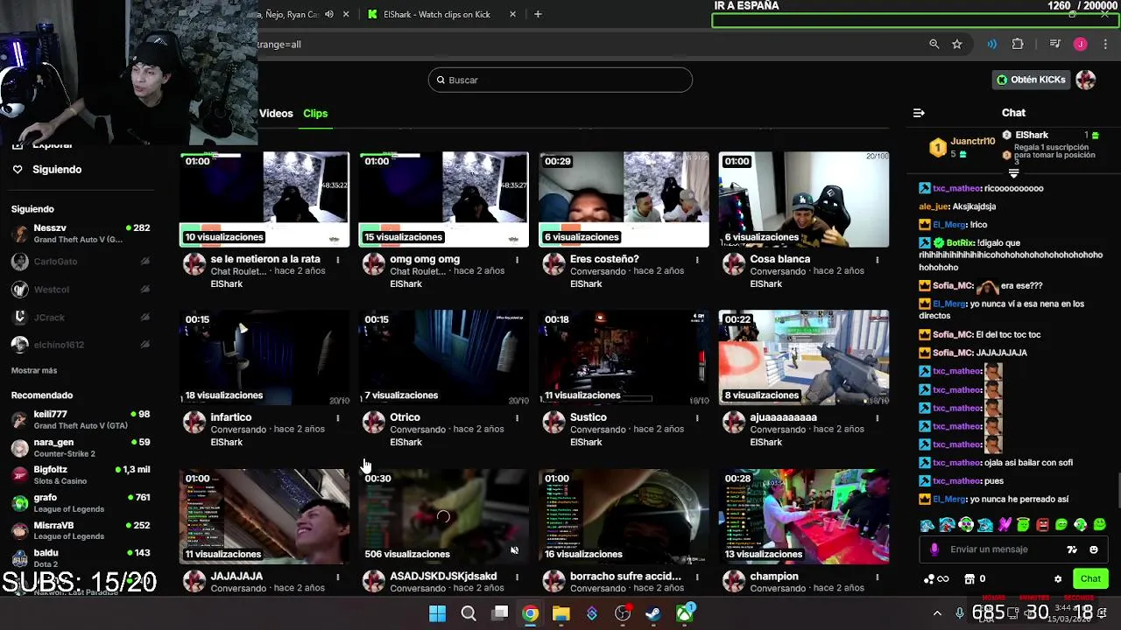
Task: Open options menu for 'Sustico' clip
Action: [697, 418]
